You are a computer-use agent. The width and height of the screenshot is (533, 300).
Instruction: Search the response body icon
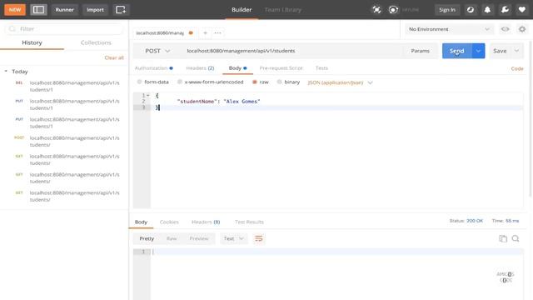(x=516, y=238)
